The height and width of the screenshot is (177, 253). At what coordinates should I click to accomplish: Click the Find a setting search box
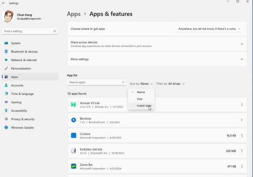click(30, 31)
